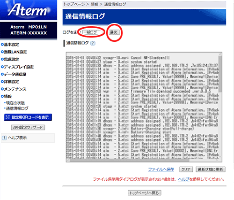This screenshot has width=234, height=200.
Task: Click the blue bullet beside メンテナンス
Action: (2, 89)
